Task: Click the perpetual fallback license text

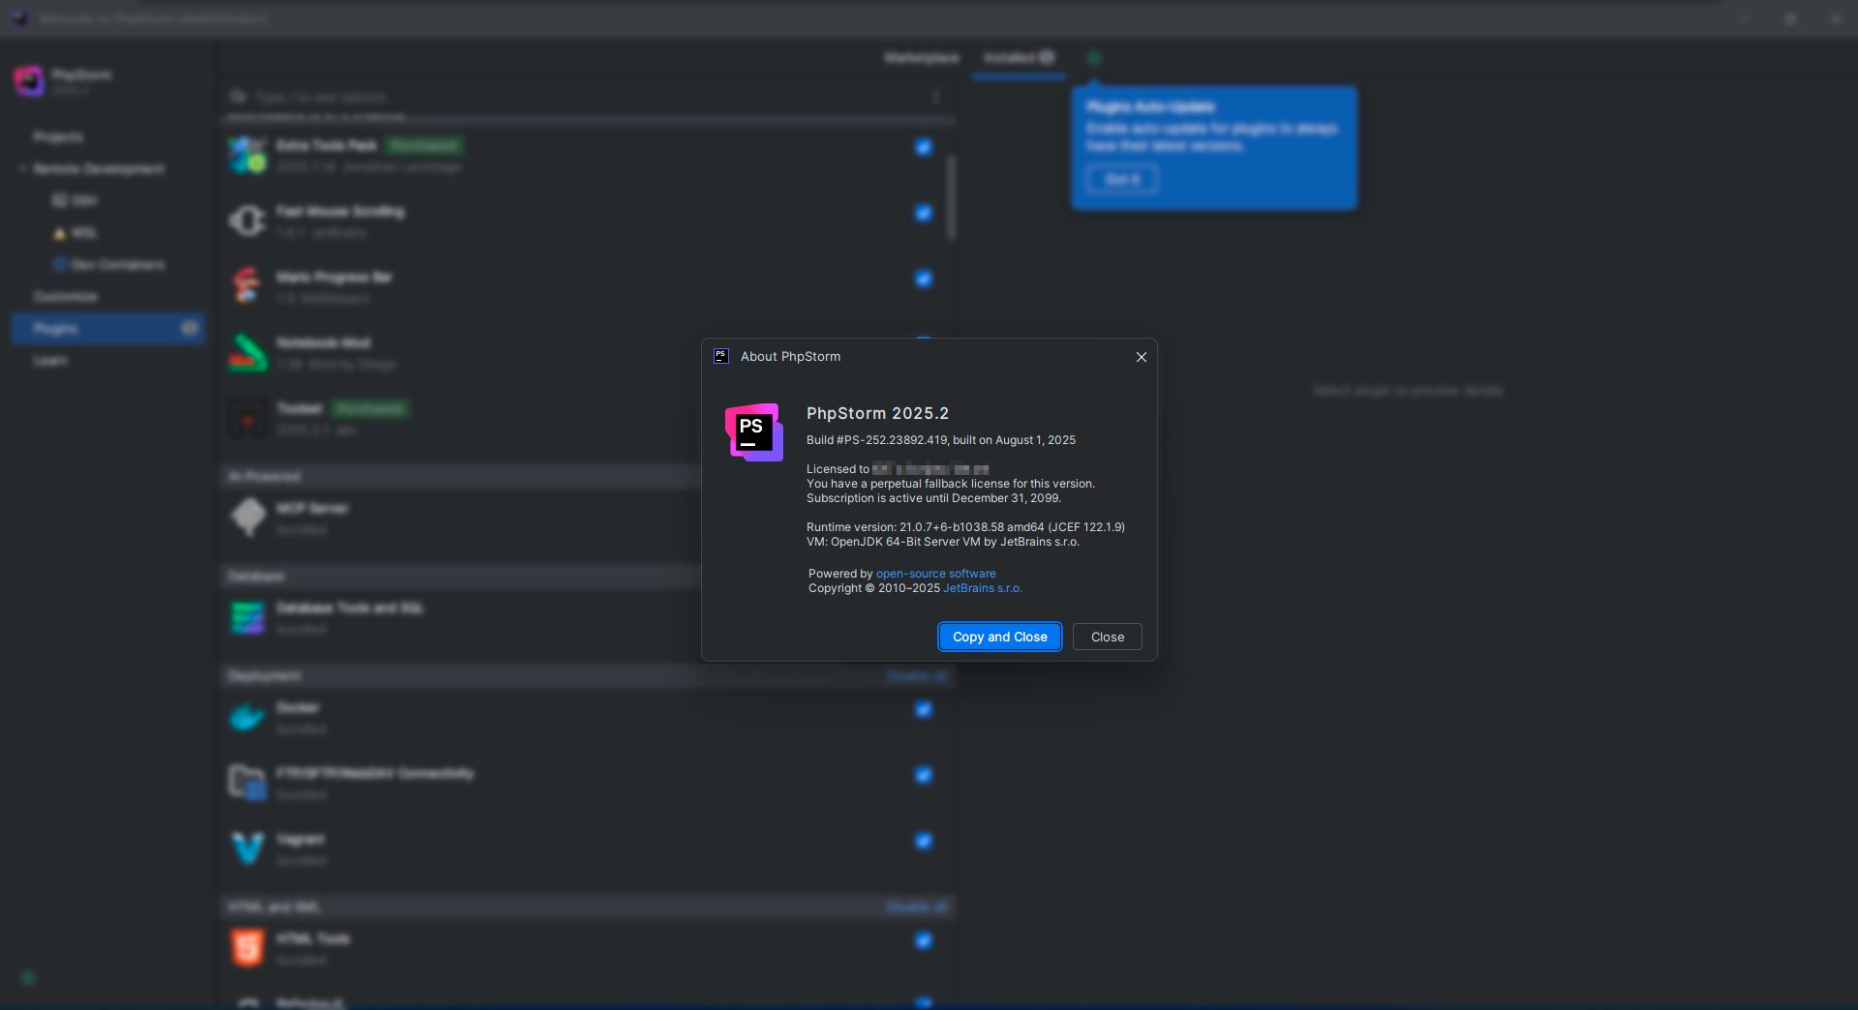Action: pos(951,484)
